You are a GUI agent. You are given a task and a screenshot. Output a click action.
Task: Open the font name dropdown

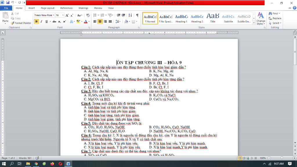[x=54, y=15]
